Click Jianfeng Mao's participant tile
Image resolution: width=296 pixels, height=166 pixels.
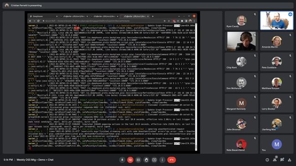pyautogui.click(x=277, y=124)
